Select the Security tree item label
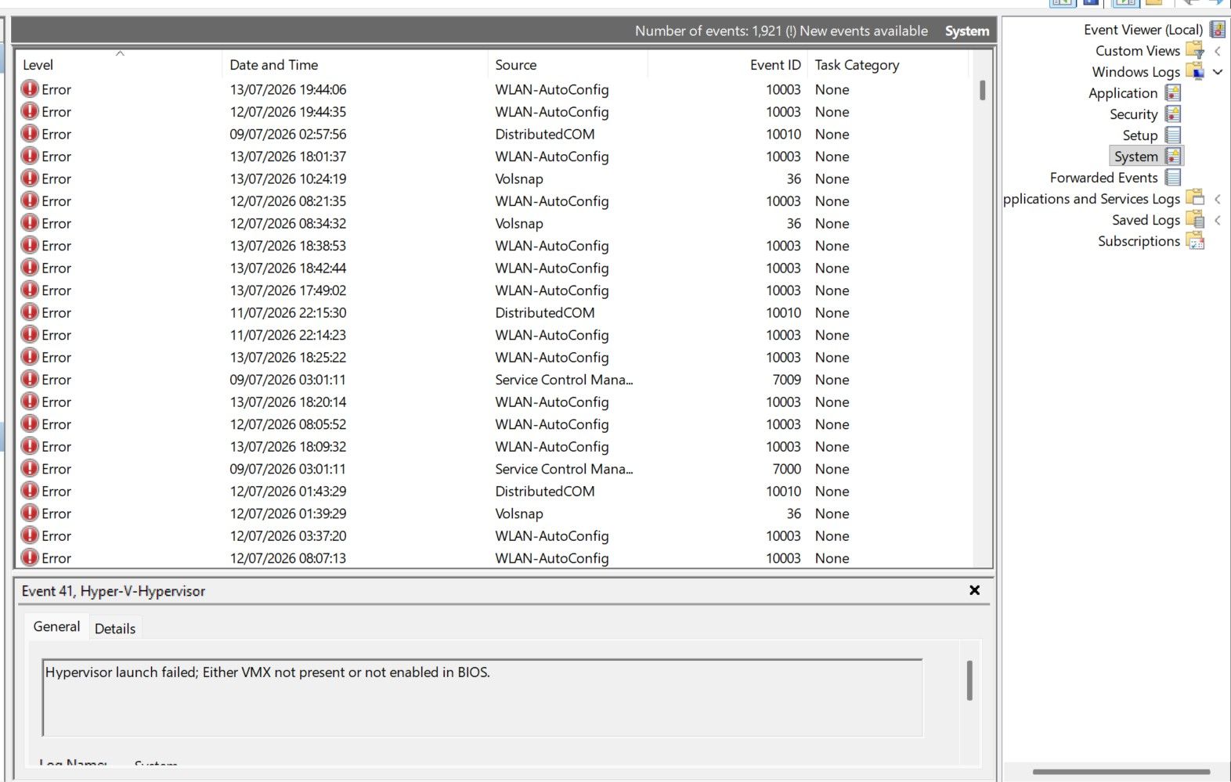1231x782 pixels. click(x=1133, y=114)
